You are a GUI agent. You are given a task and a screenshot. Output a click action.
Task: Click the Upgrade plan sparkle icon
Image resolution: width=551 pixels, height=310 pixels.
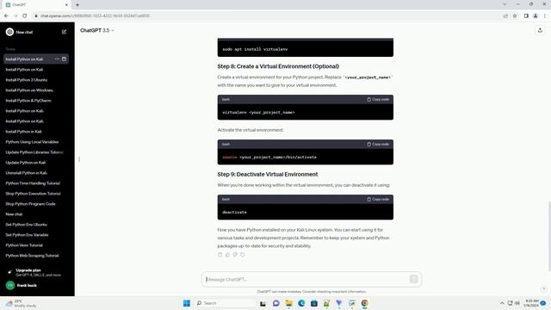click(x=9, y=272)
